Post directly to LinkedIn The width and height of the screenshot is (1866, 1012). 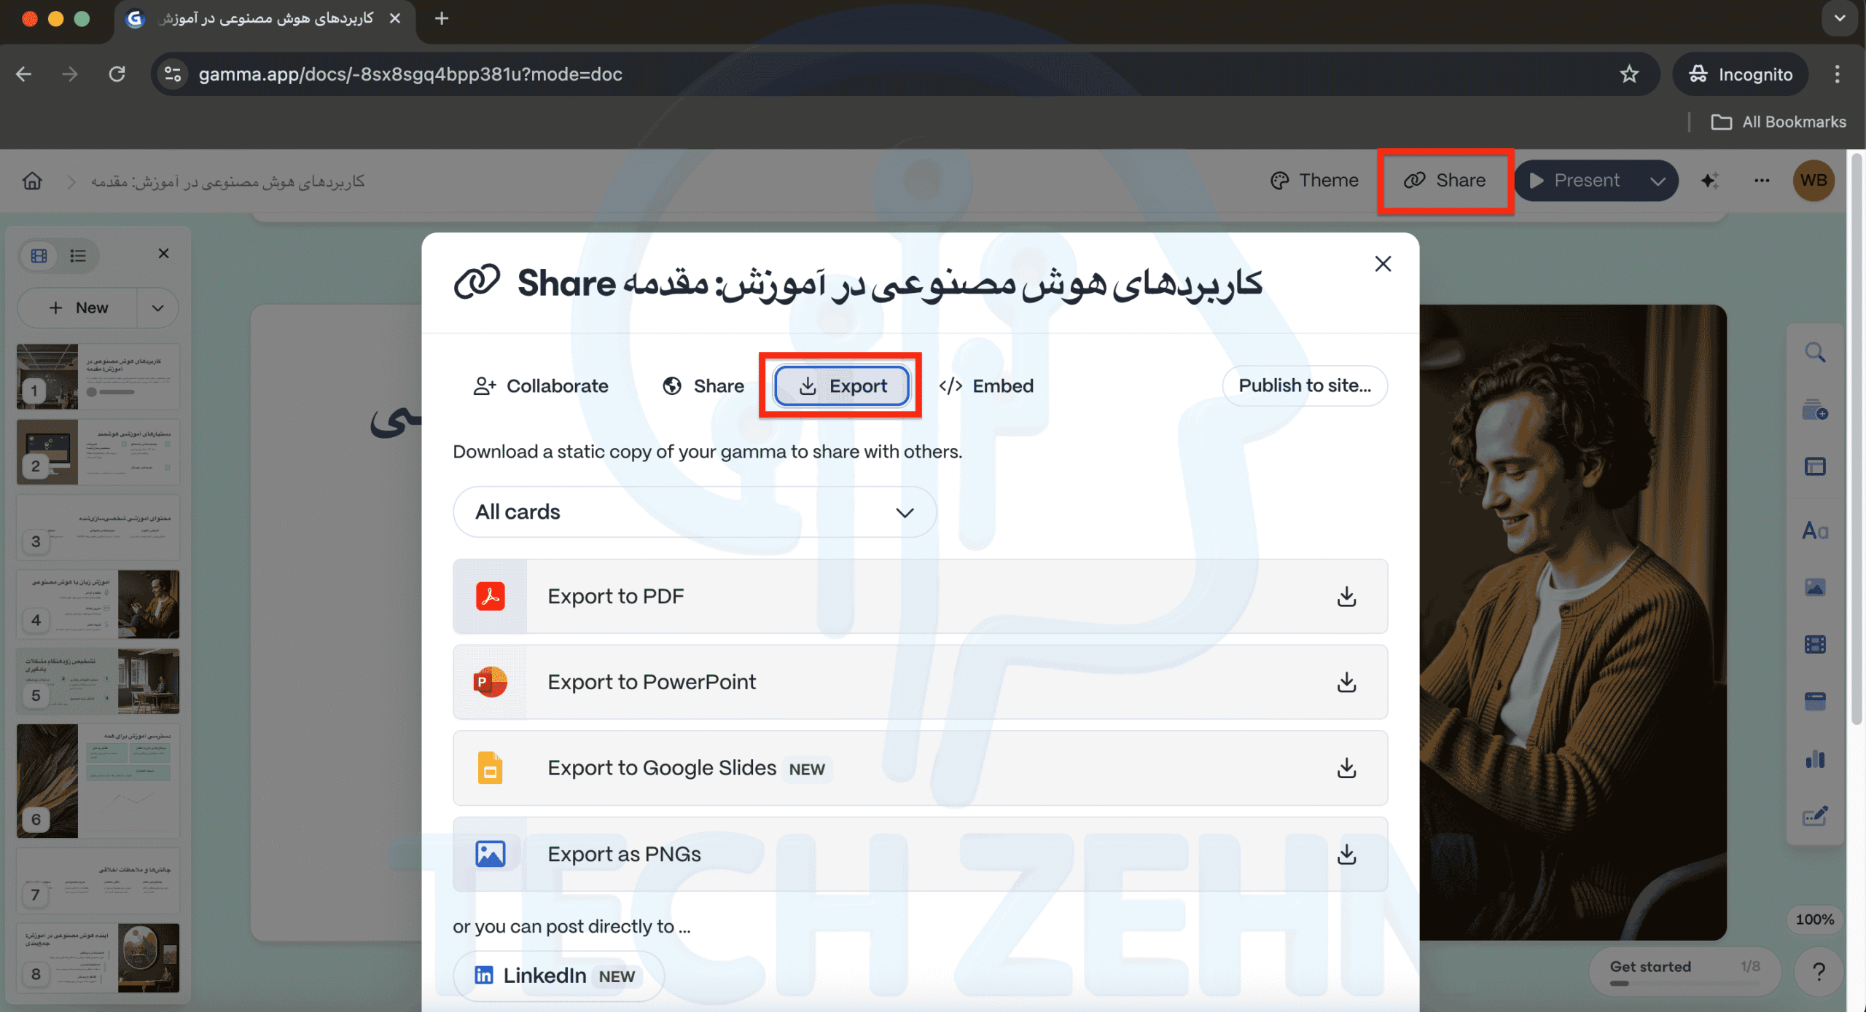558,976
